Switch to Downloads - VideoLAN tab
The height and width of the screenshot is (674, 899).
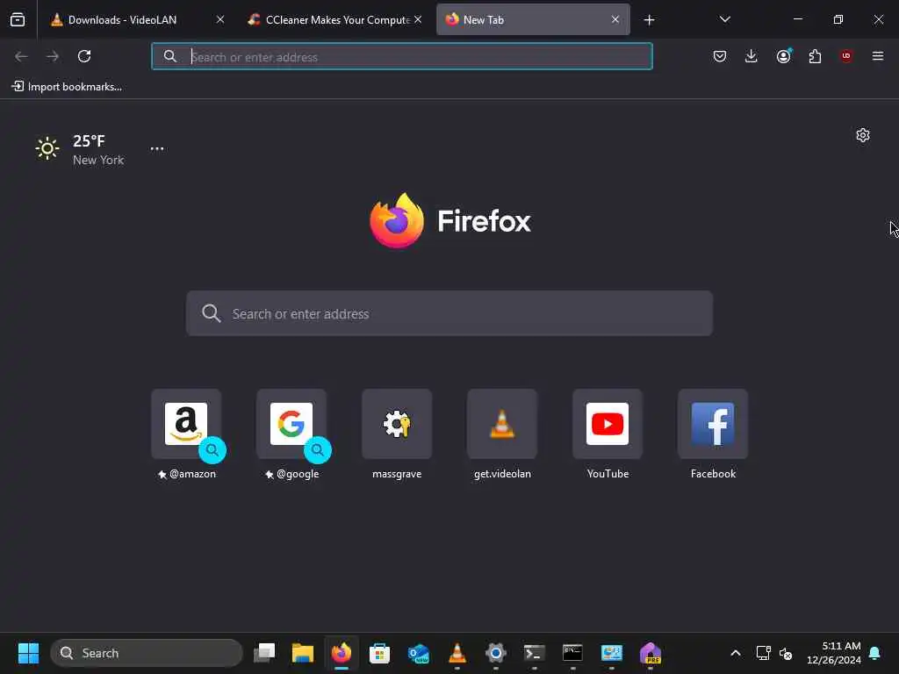pyautogui.click(x=136, y=19)
